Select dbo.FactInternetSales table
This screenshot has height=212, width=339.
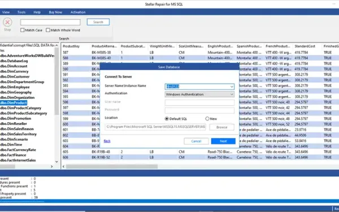pos(18,161)
